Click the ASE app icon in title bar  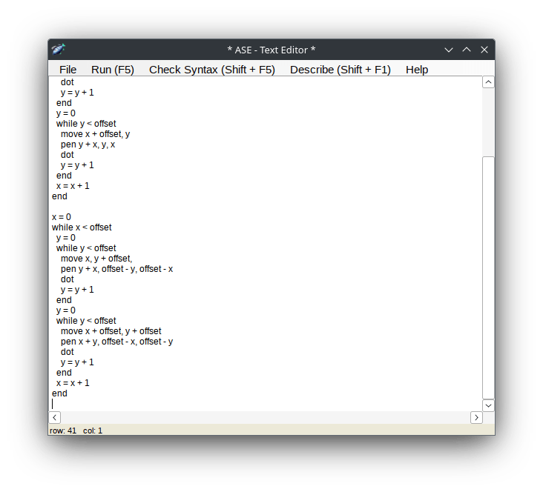tap(59, 50)
